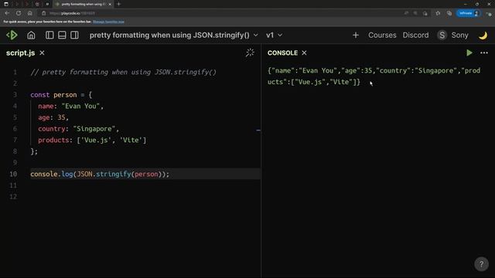Click the S user avatar

[x=442, y=35]
